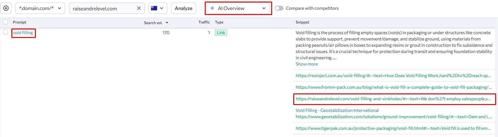Open the AI Overview dropdown chevron
This screenshot has width=498, height=137.
[264, 8]
